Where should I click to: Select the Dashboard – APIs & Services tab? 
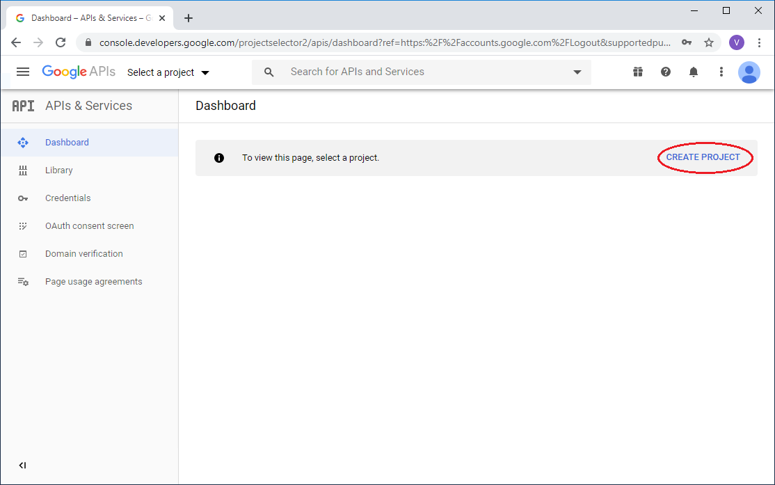click(x=90, y=18)
